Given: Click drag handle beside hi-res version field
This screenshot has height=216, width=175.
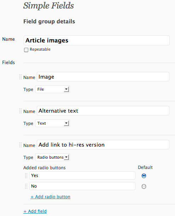Looking at the screenshot, I should [x=21, y=145].
